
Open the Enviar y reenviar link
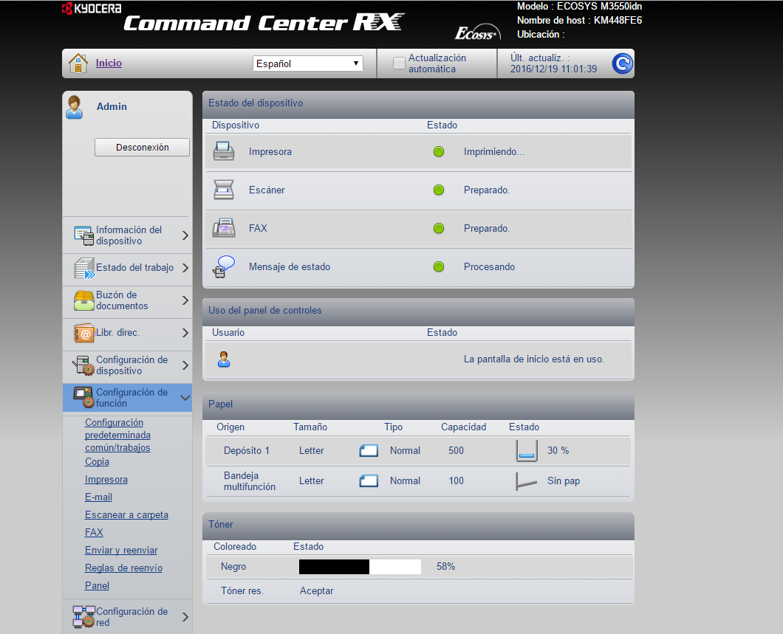(121, 550)
